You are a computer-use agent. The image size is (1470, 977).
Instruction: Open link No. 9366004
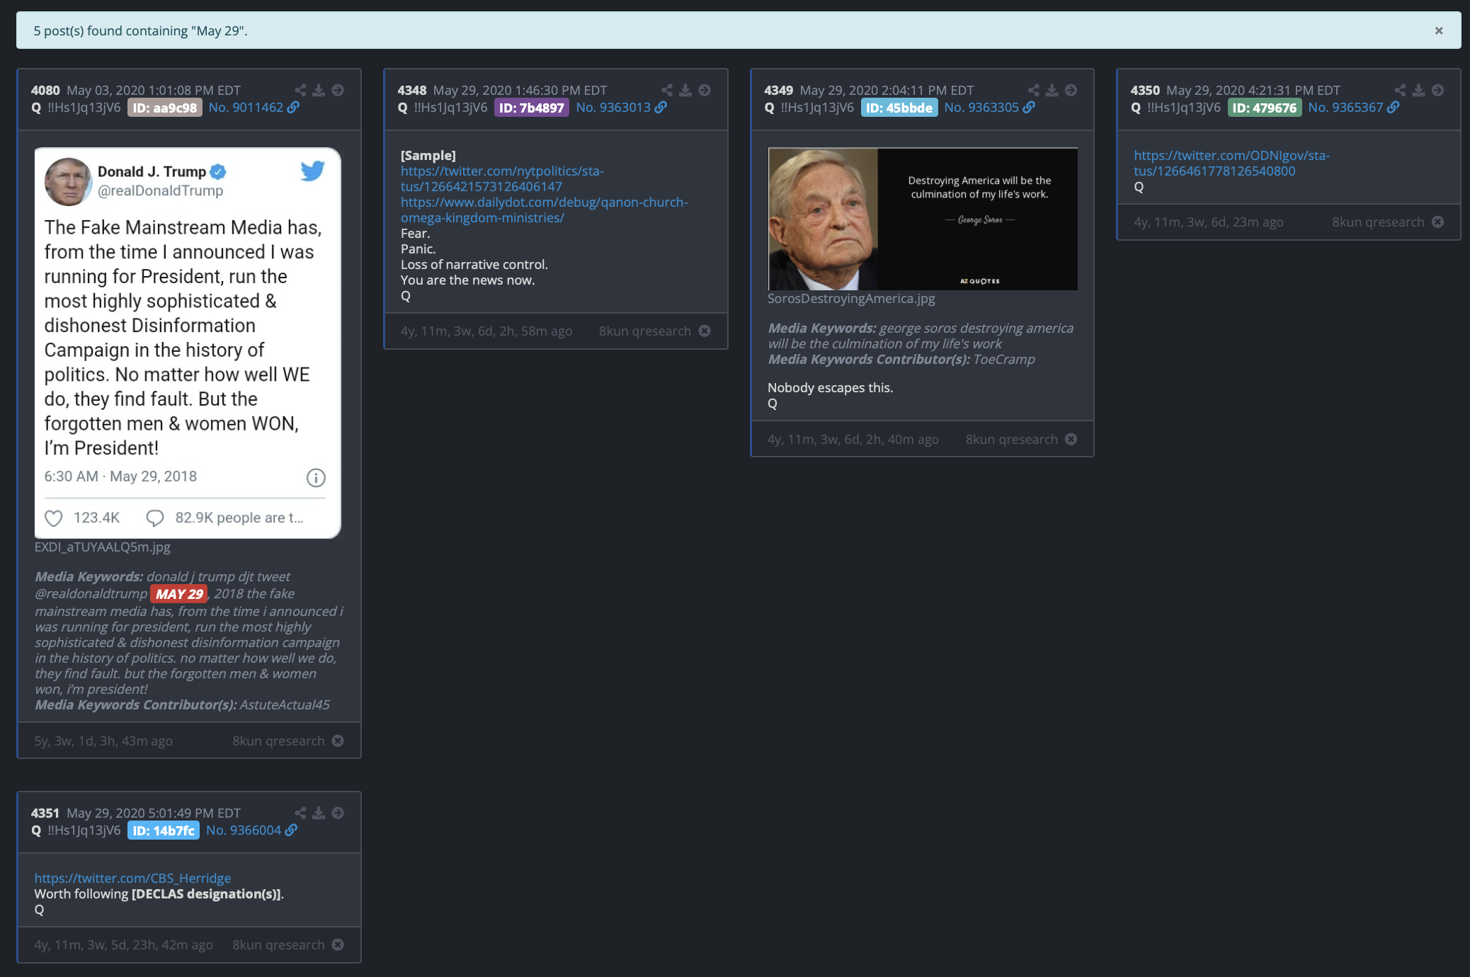point(251,830)
